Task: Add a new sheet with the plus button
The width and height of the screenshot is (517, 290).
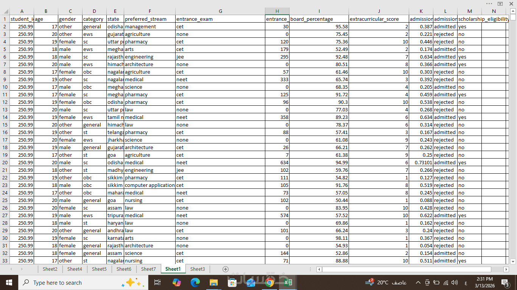Action: click(226, 269)
